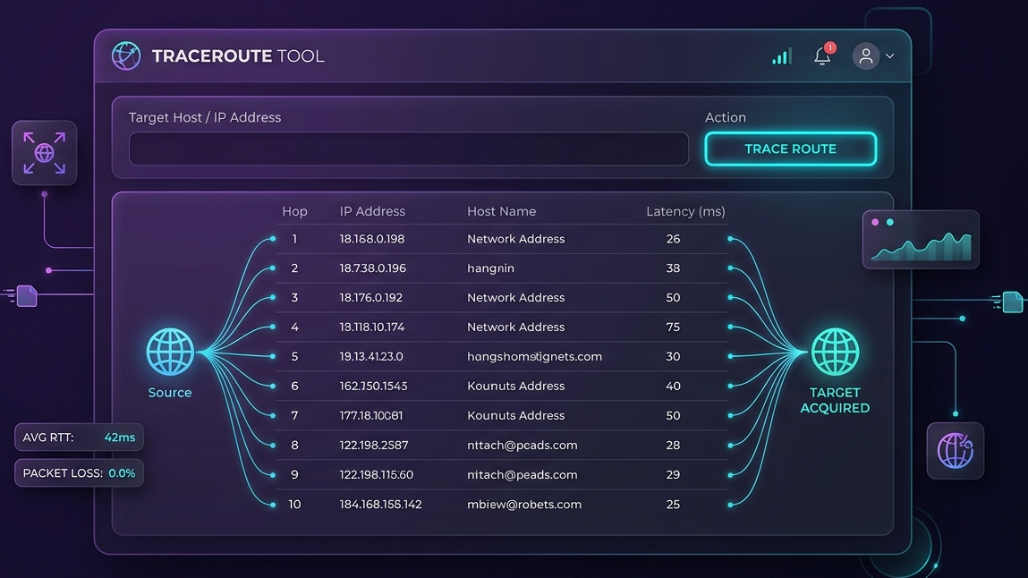1028x578 pixels.
Task: Open the notifications bell
Action: click(823, 55)
